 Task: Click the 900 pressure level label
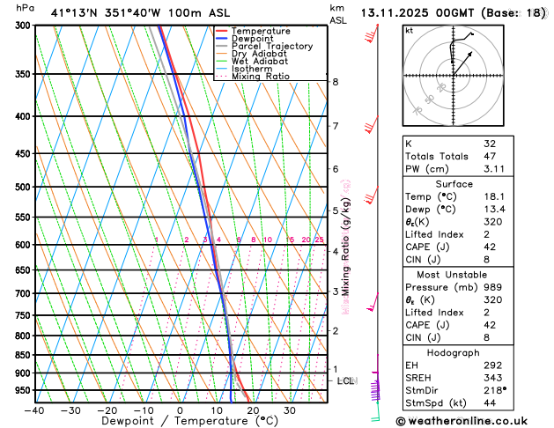coord(25,373)
